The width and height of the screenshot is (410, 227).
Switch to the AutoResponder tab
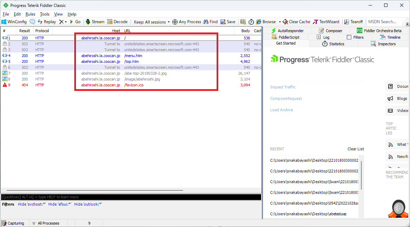point(287,31)
